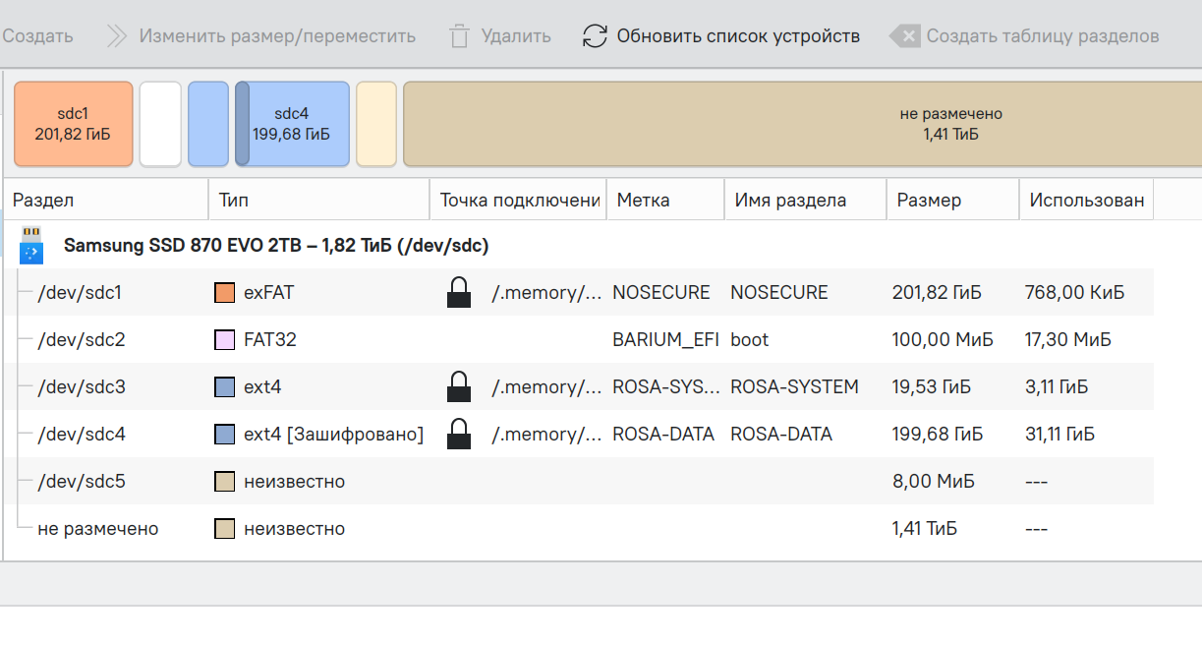Click the pink FAT32 color swatch
This screenshot has width=1202, height=645.
pyautogui.click(x=224, y=340)
